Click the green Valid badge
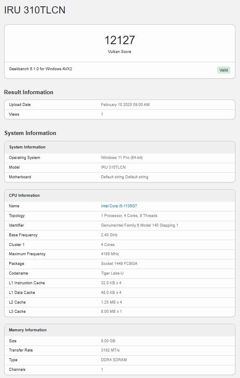Screen dimensions: 240x378 click(224, 70)
